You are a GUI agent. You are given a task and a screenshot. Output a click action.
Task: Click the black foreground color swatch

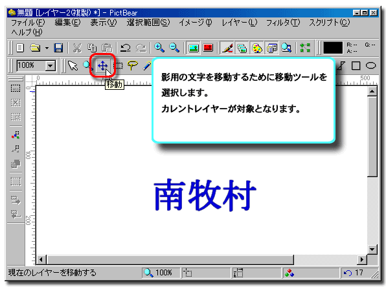(x=333, y=48)
